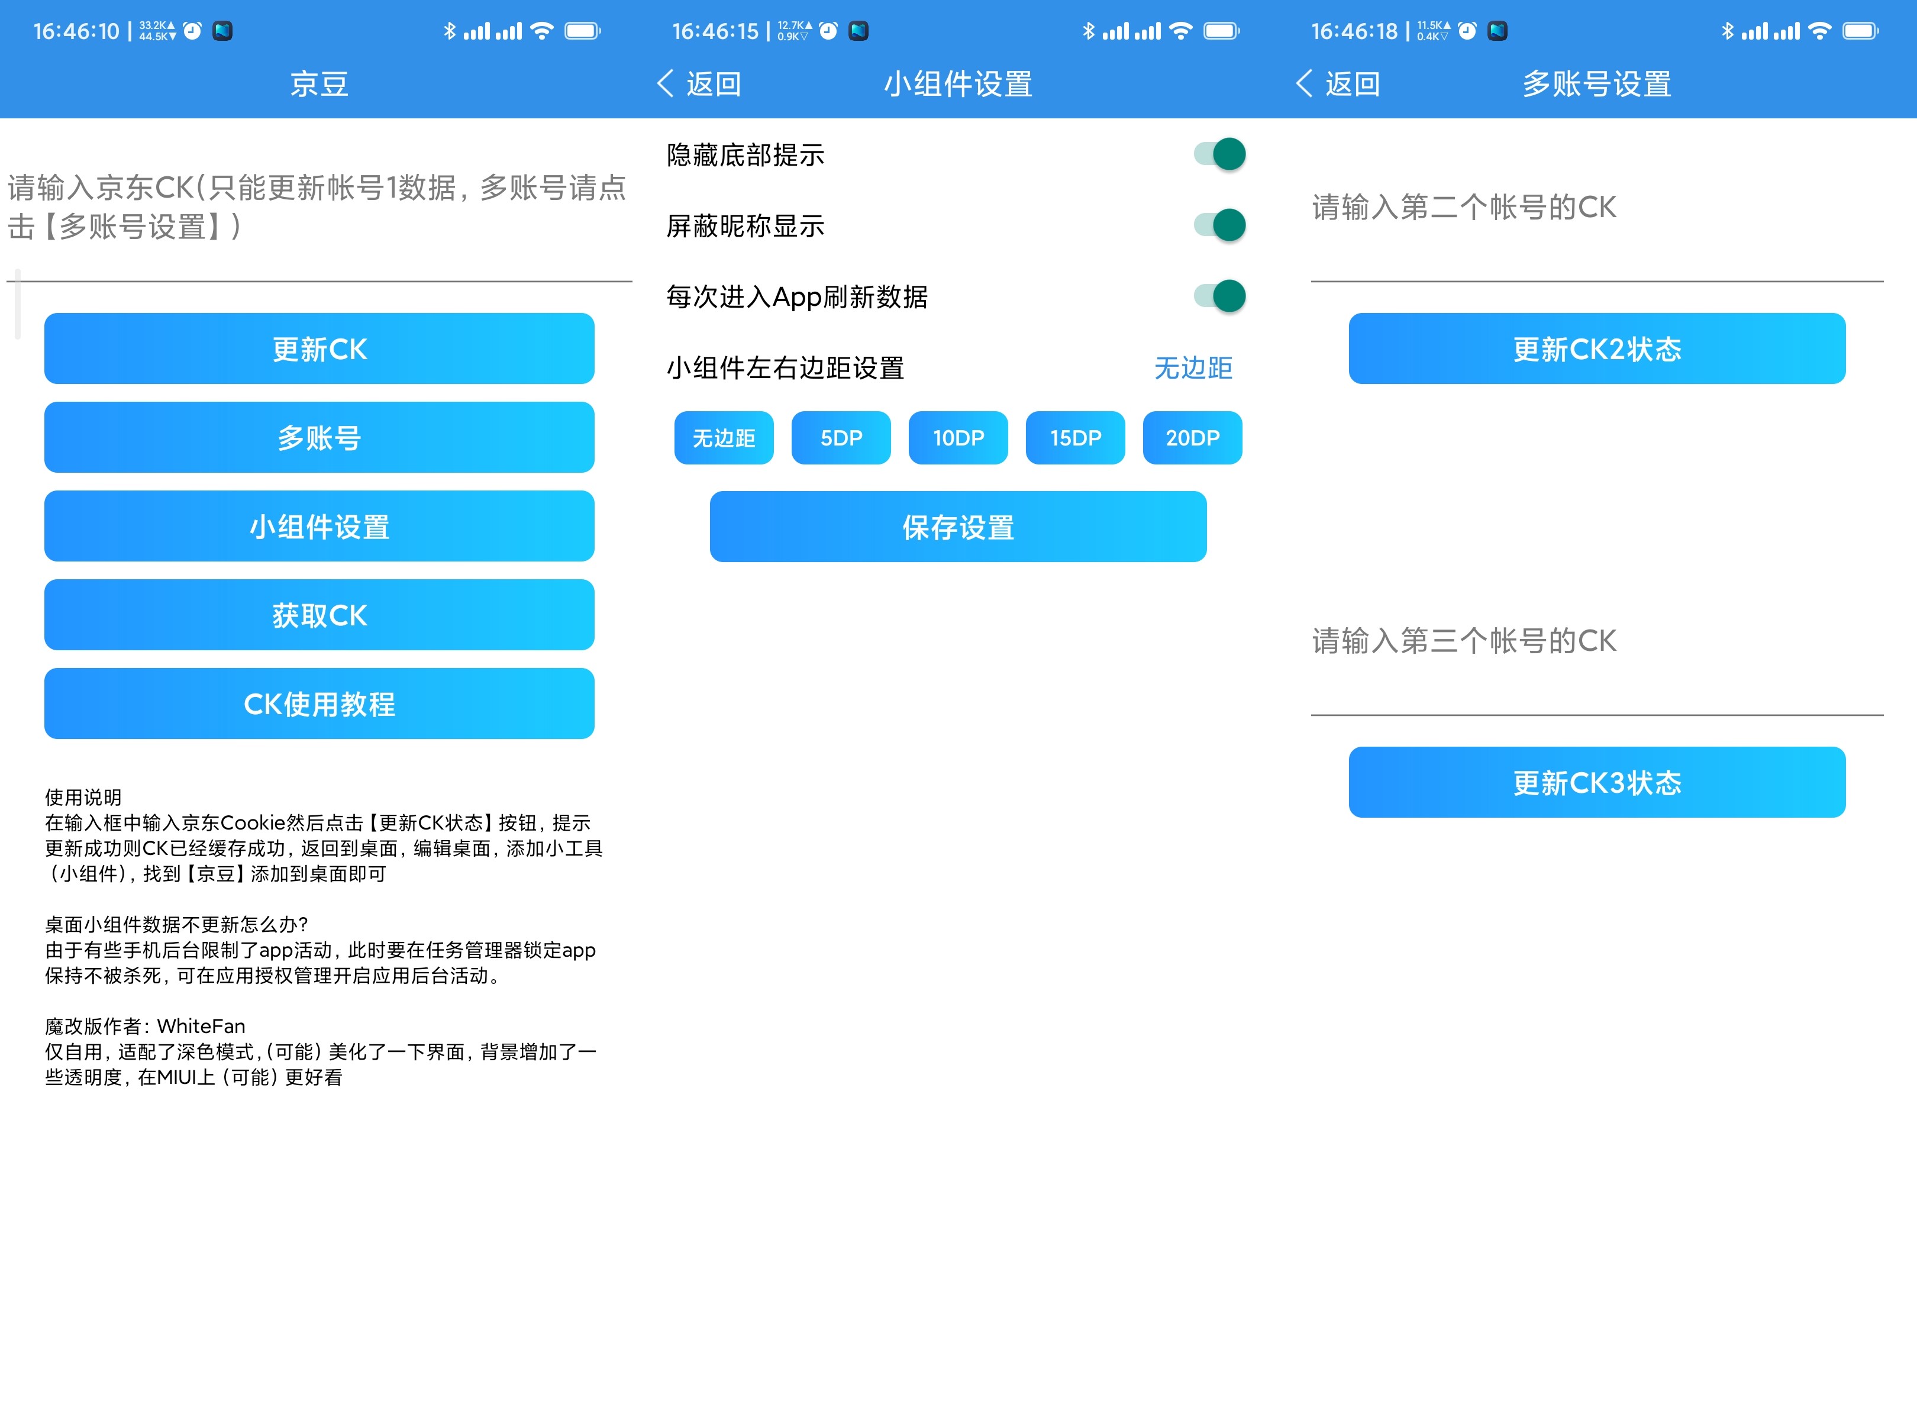Tap the 获取CK button
Viewport: 1917px width, 1420px height.
(x=319, y=615)
